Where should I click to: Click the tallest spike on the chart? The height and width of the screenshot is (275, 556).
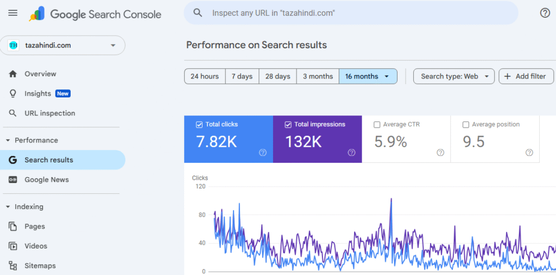391,199
